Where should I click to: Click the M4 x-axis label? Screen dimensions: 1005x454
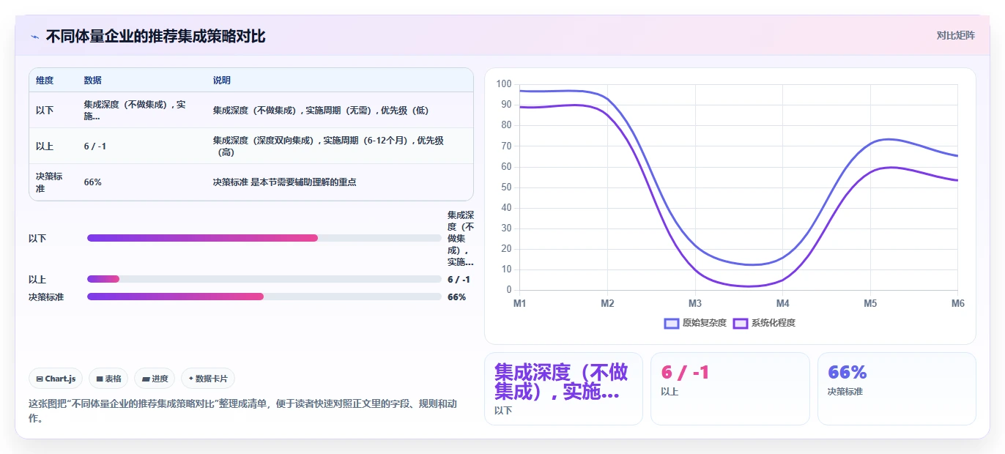782,302
